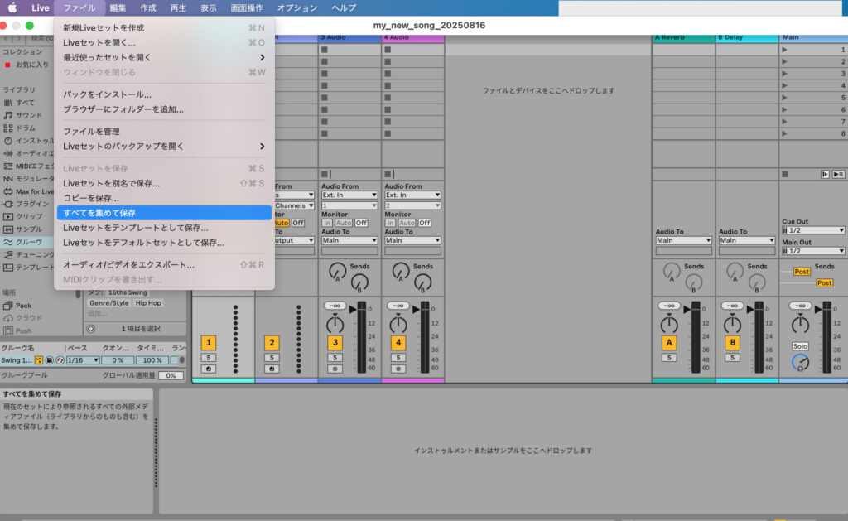Toggle track 4 activator button
848x521 pixels.
[398, 342]
